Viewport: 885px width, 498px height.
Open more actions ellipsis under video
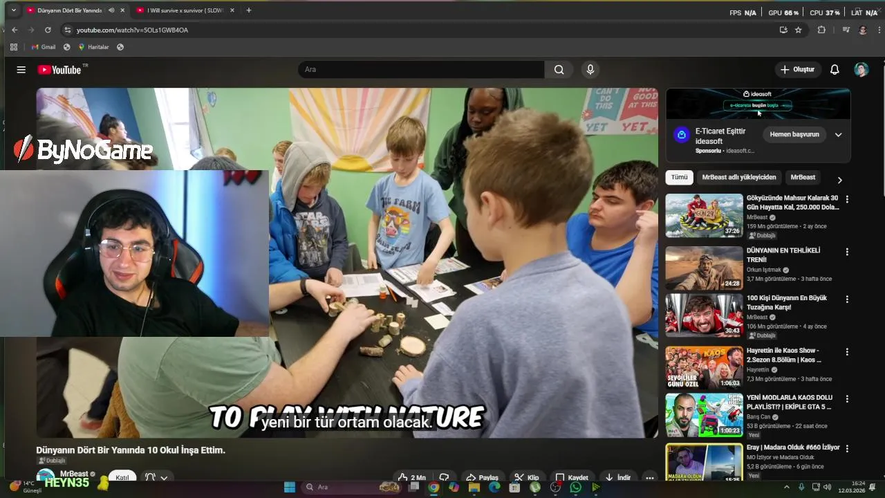(x=649, y=477)
